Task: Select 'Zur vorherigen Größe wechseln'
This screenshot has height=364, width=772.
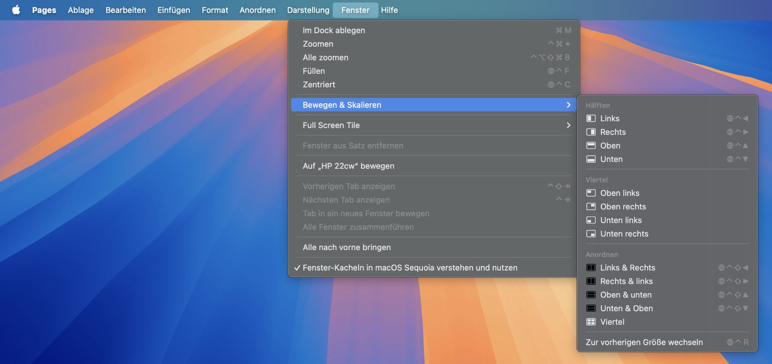Action: (644, 342)
